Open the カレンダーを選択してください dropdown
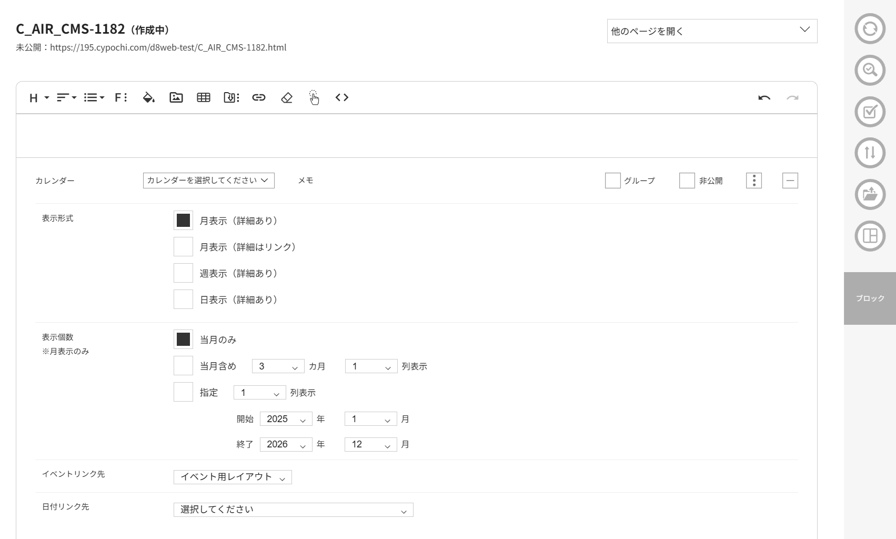 point(208,180)
